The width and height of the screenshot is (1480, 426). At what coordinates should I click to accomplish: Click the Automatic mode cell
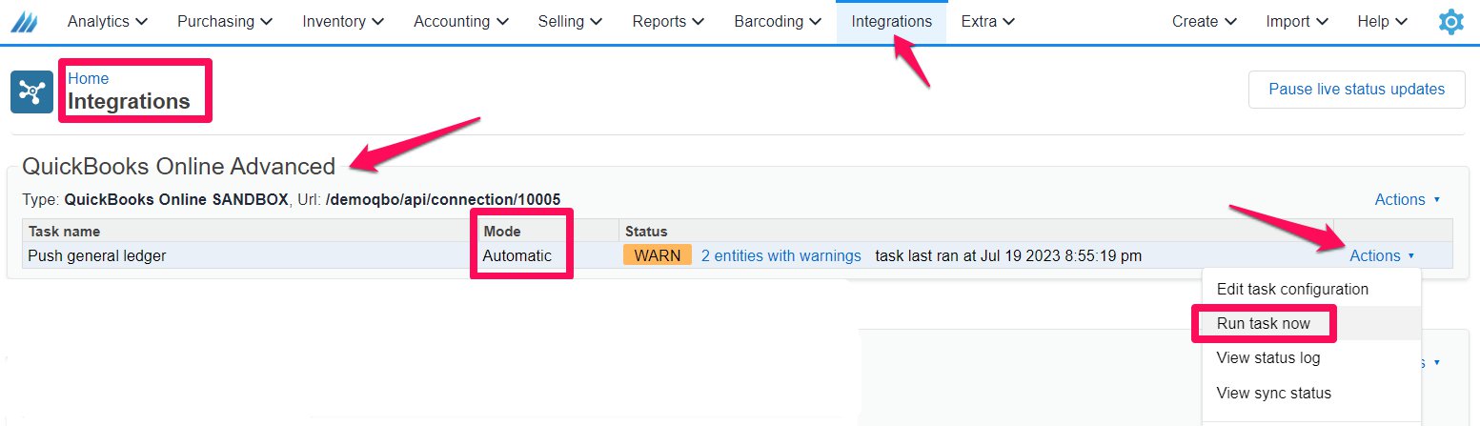coord(517,255)
